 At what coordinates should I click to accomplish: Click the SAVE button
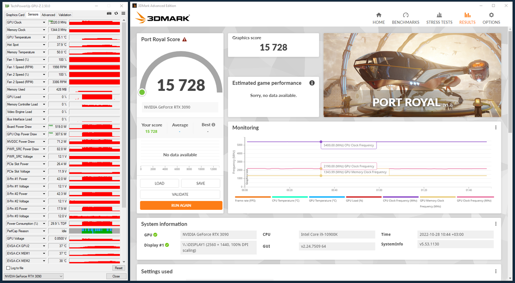click(201, 183)
